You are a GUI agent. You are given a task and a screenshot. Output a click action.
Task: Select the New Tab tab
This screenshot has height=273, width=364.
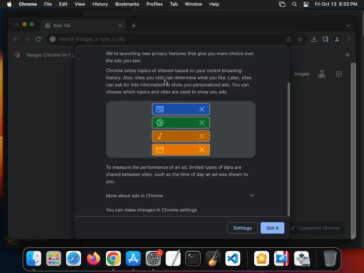83,26
